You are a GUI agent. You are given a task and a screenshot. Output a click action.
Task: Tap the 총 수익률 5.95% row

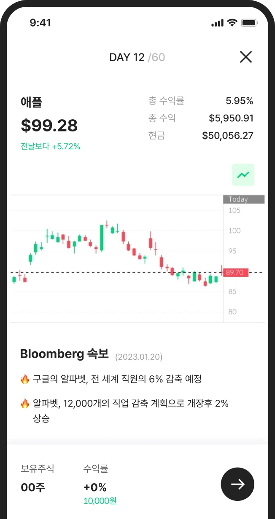pos(200,101)
